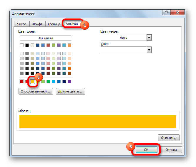Expand the Цвет узора dropdown
Screen dimensions: 196x167
pyautogui.click(x=149, y=38)
